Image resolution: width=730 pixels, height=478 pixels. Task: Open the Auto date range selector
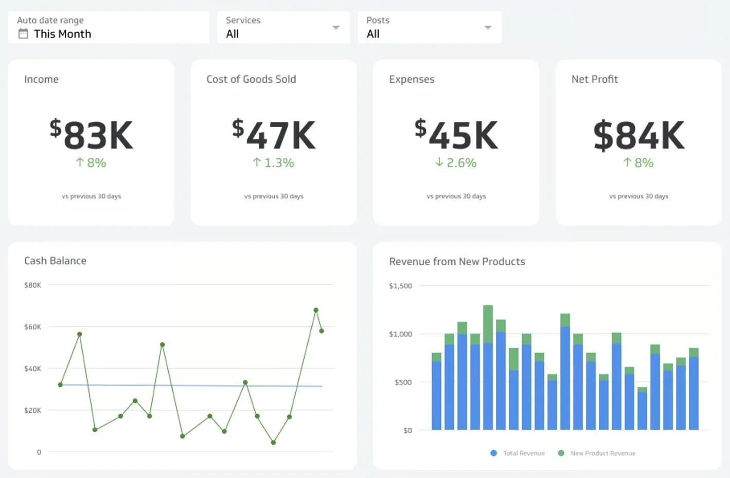109,27
